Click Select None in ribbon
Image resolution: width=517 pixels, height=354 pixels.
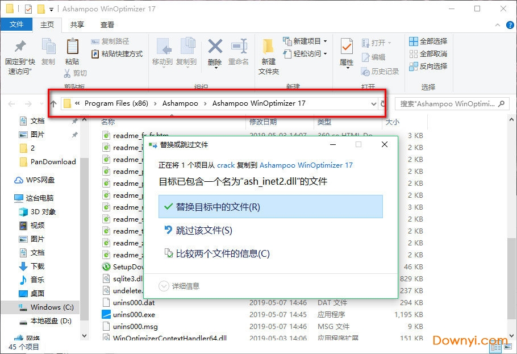pyautogui.click(x=428, y=54)
